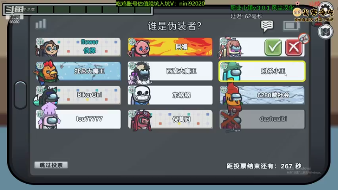Click skeleton avatar on 东锅锅 card

(x=140, y=95)
